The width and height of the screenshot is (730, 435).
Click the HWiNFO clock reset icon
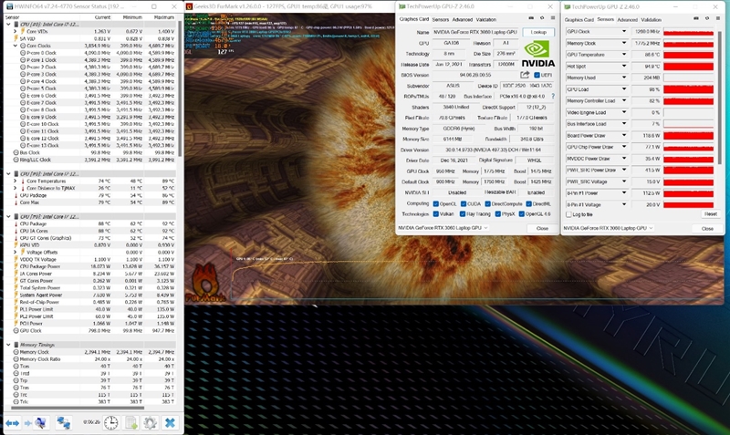[x=110, y=423]
